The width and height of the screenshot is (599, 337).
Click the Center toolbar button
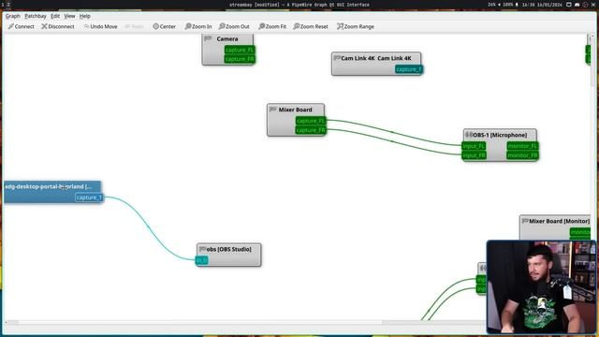165,26
